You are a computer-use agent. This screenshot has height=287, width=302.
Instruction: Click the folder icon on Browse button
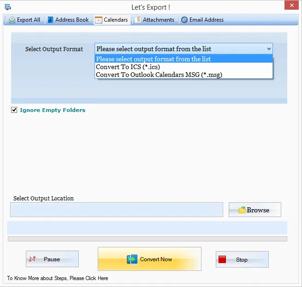click(242, 210)
